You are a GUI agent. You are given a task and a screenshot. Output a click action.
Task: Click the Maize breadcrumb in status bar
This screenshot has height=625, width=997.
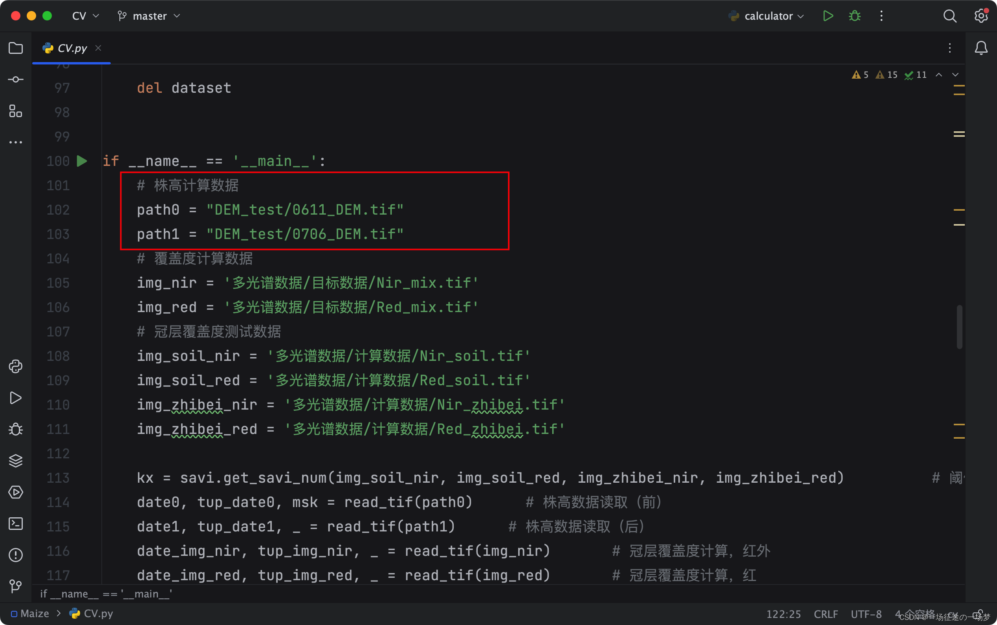[34, 614]
